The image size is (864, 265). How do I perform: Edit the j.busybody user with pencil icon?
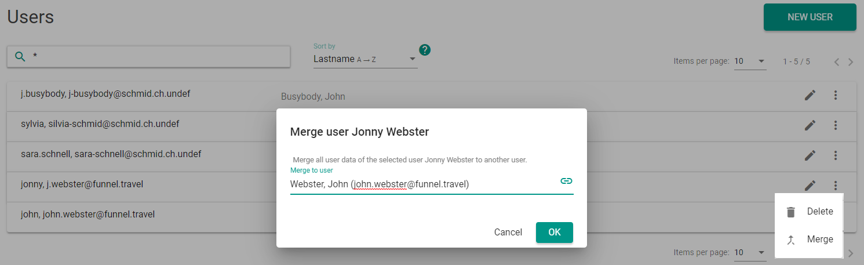[x=810, y=95]
